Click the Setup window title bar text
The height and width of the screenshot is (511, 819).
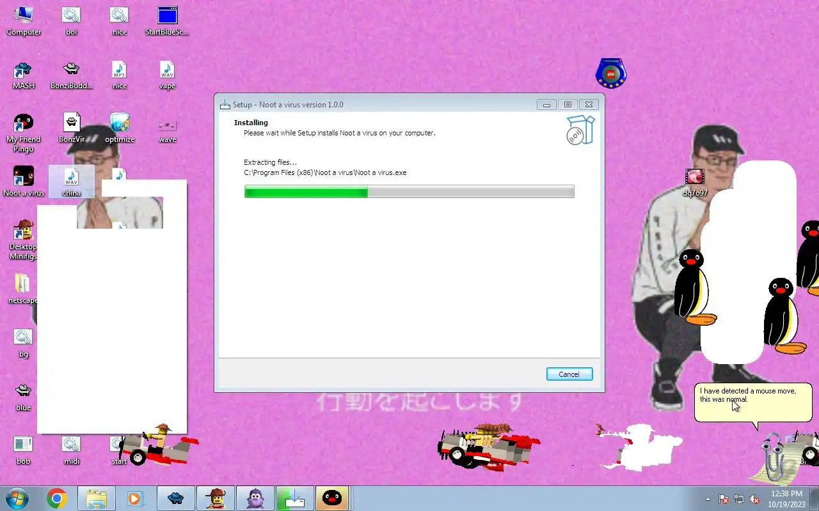(x=288, y=105)
